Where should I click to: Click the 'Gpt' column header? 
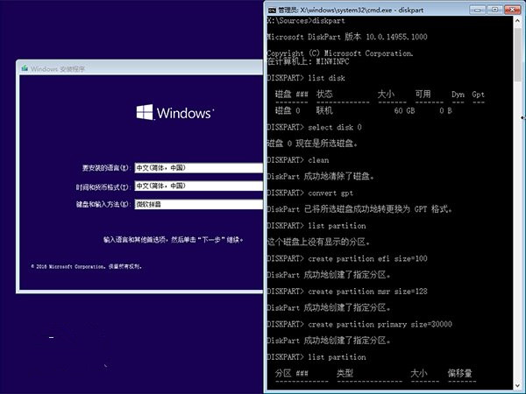479,95
